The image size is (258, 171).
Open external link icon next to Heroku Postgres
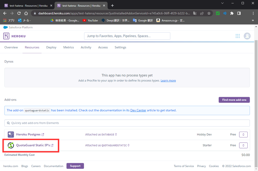pos(43,135)
